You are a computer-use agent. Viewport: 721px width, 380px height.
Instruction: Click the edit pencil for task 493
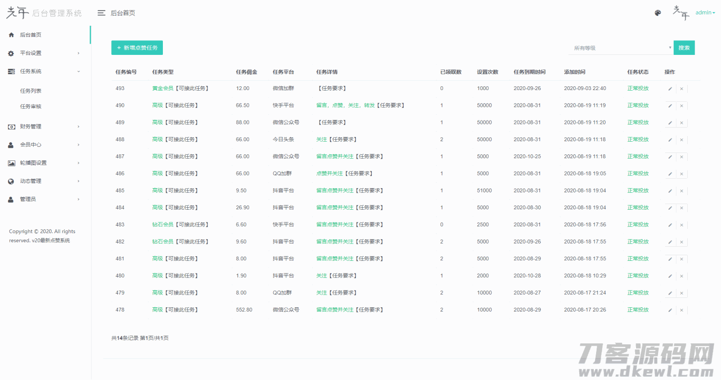coord(670,89)
